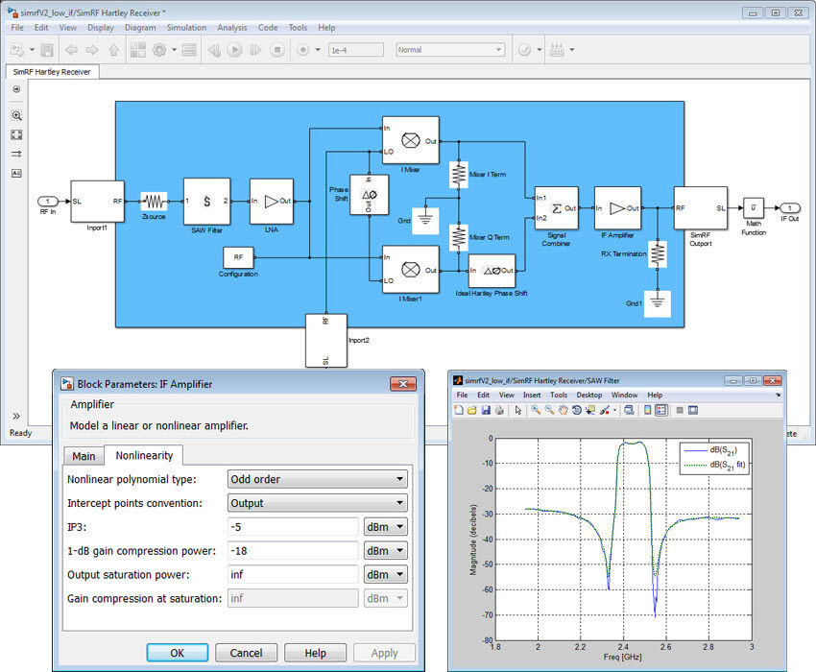Click Save Figure icon in SAW Filter window
The width and height of the screenshot is (816, 672).
pyautogui.click(x=486, y=410)
